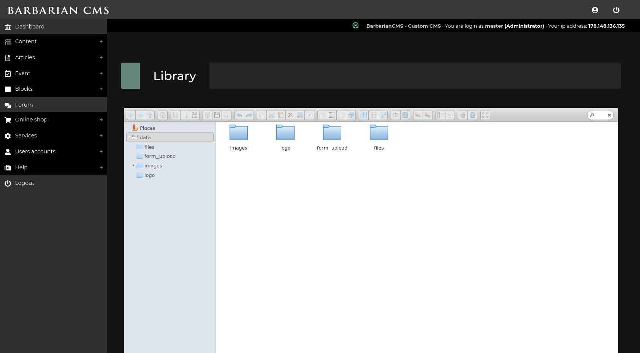Click the hide items toolbar icon
Image resolution: width=640 pixels, height=353 pixels.
[x=309, y=115]
